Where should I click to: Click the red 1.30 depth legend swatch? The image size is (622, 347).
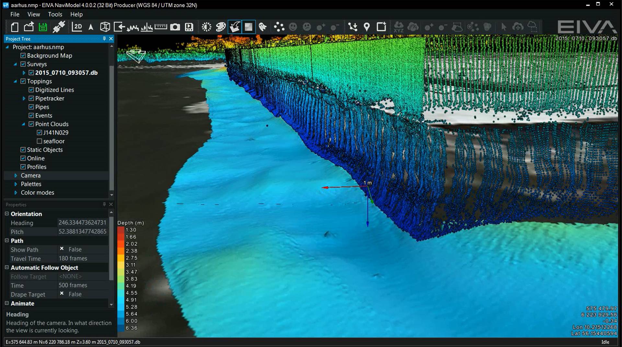pyautogui.click(x=121, y=230)
